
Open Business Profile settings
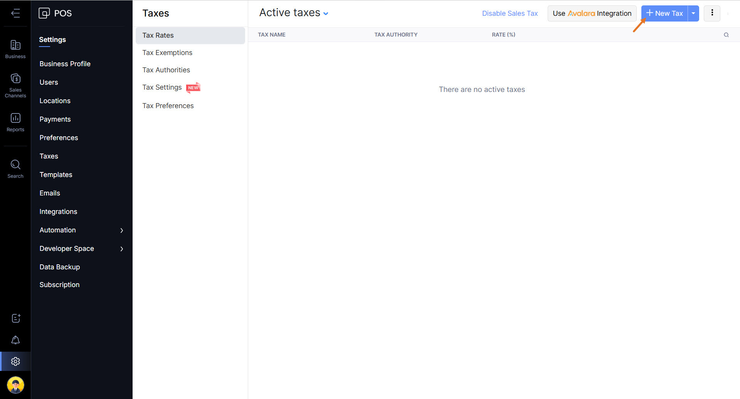[x=65, y=64]
